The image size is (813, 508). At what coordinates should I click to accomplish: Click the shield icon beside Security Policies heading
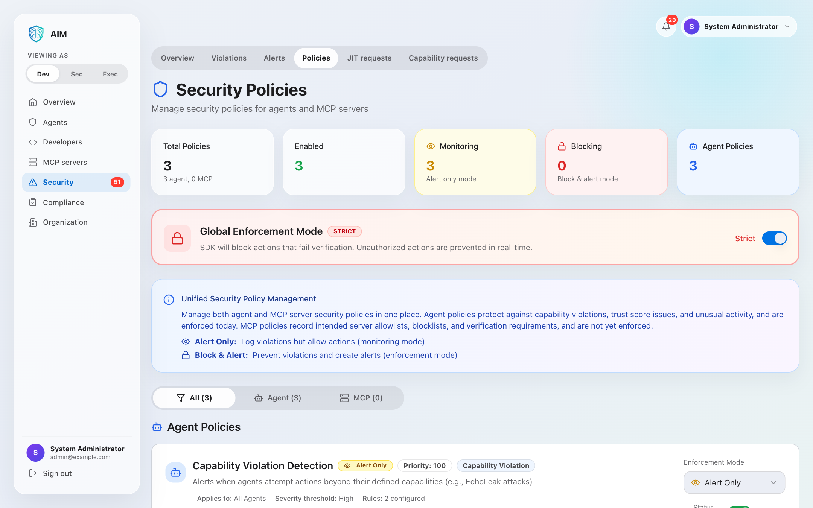[160, 90]
